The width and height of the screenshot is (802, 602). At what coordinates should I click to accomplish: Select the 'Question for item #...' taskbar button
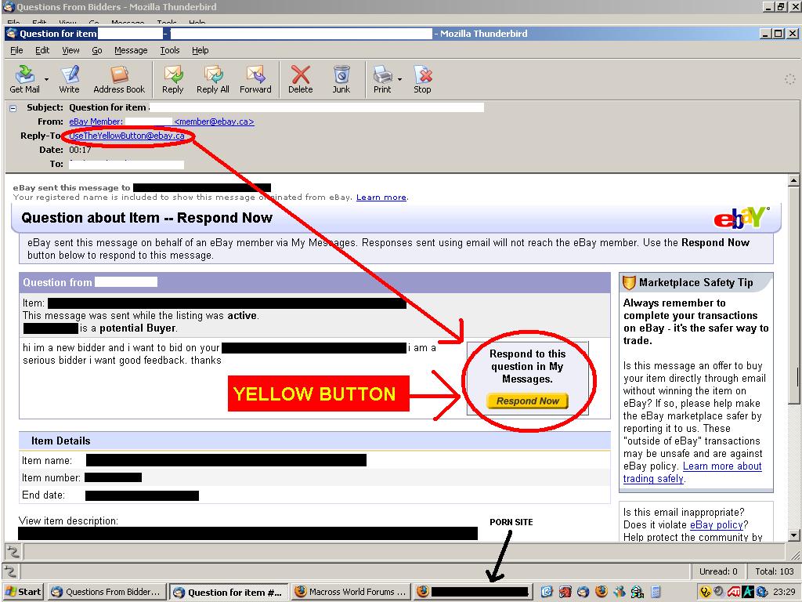point(229,592)
